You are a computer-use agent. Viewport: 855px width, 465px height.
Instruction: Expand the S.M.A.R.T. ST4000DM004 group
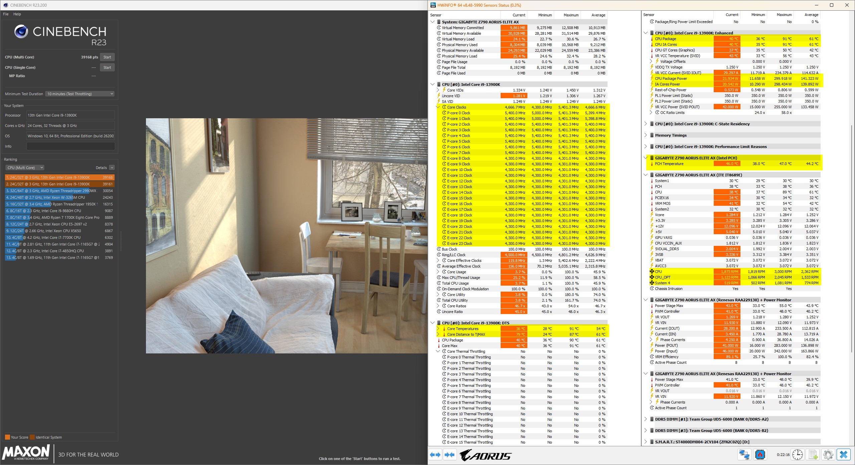646,442
